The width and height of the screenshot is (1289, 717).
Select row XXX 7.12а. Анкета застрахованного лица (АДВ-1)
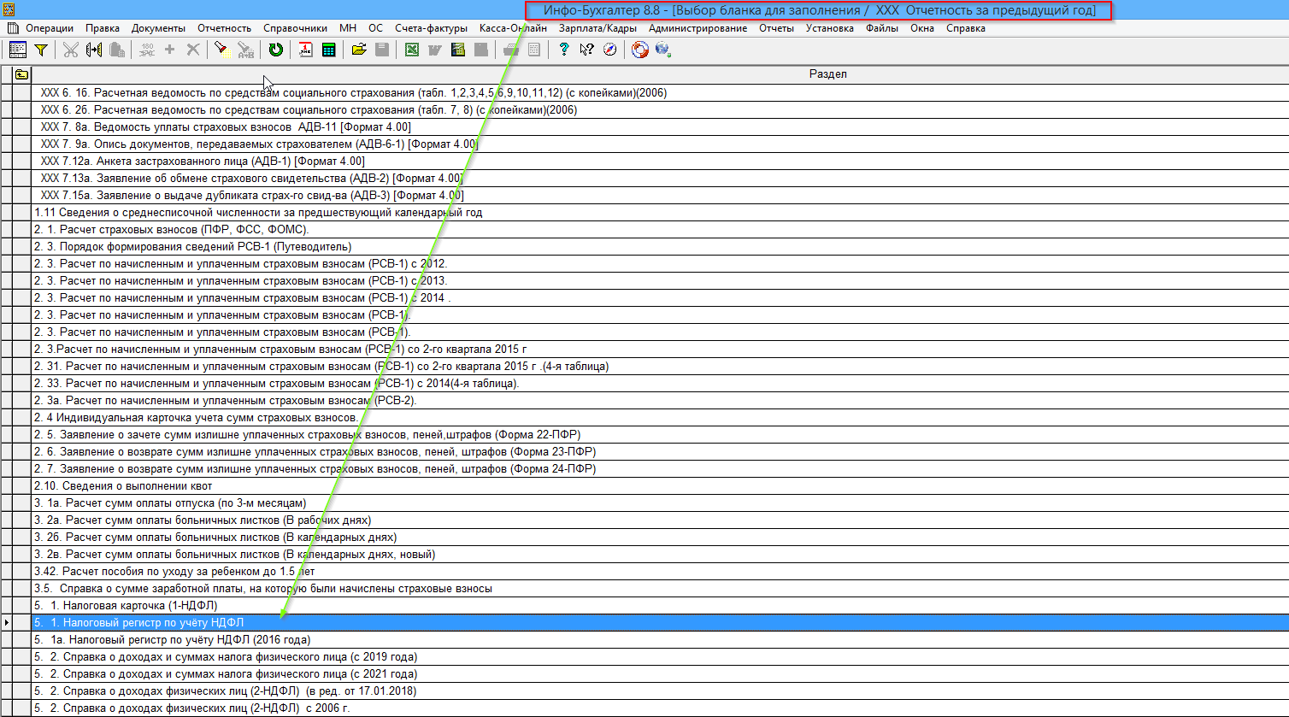[659, 162]
